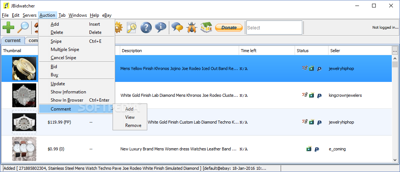Open the Help menu

click(94, 15)
